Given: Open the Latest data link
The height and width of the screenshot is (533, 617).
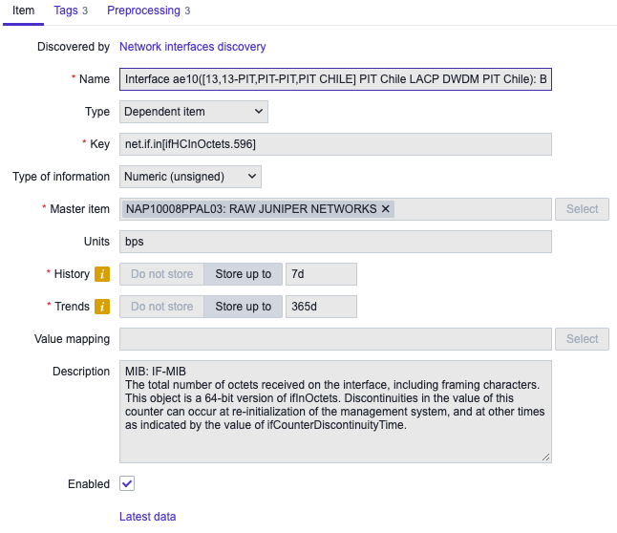Looking at the screenshot, I should tap(147, 517).
